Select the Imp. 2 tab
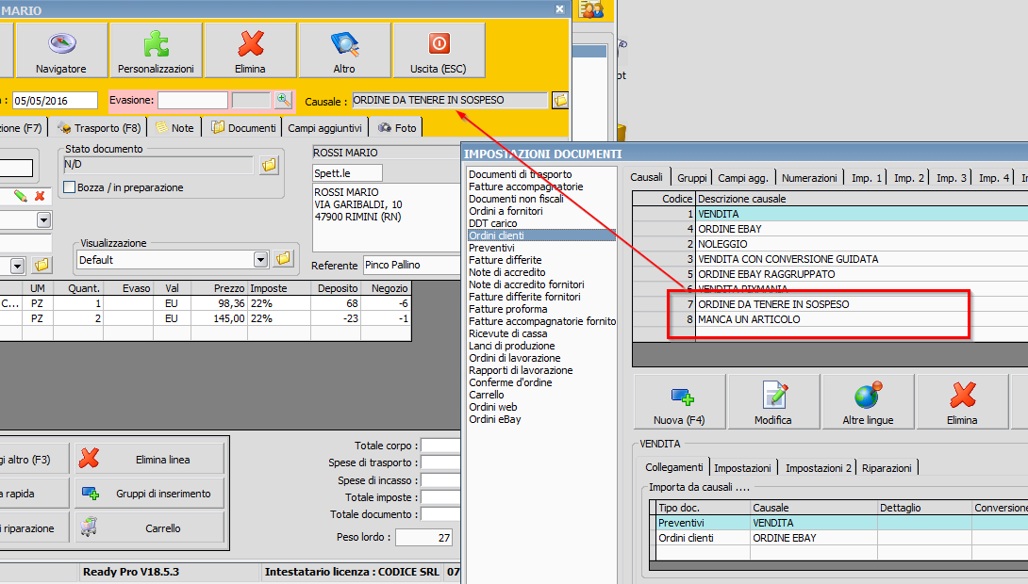1028x584 pixels. tap(908, 178)
